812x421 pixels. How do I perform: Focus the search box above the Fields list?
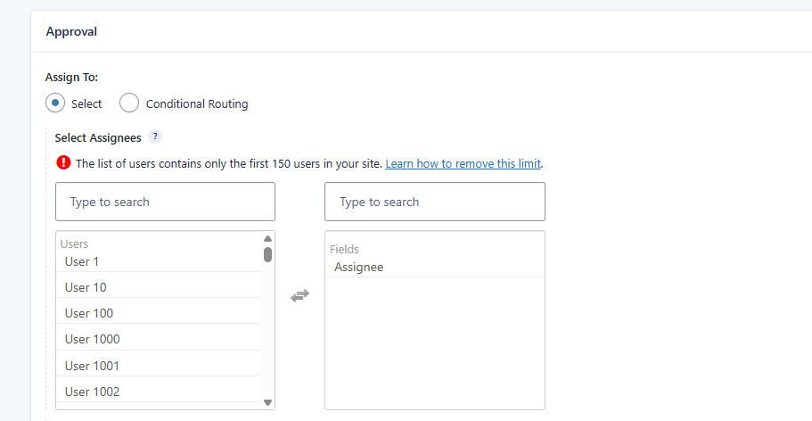coord(434,202)
